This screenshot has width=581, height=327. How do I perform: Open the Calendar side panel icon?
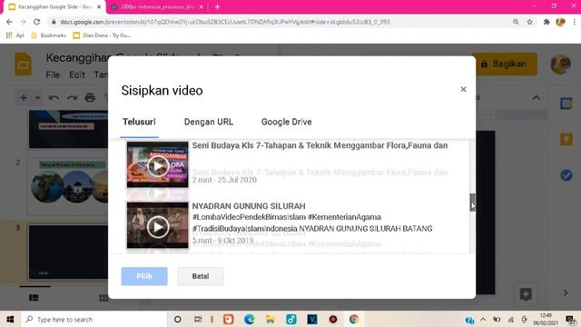tap(566, 104)
